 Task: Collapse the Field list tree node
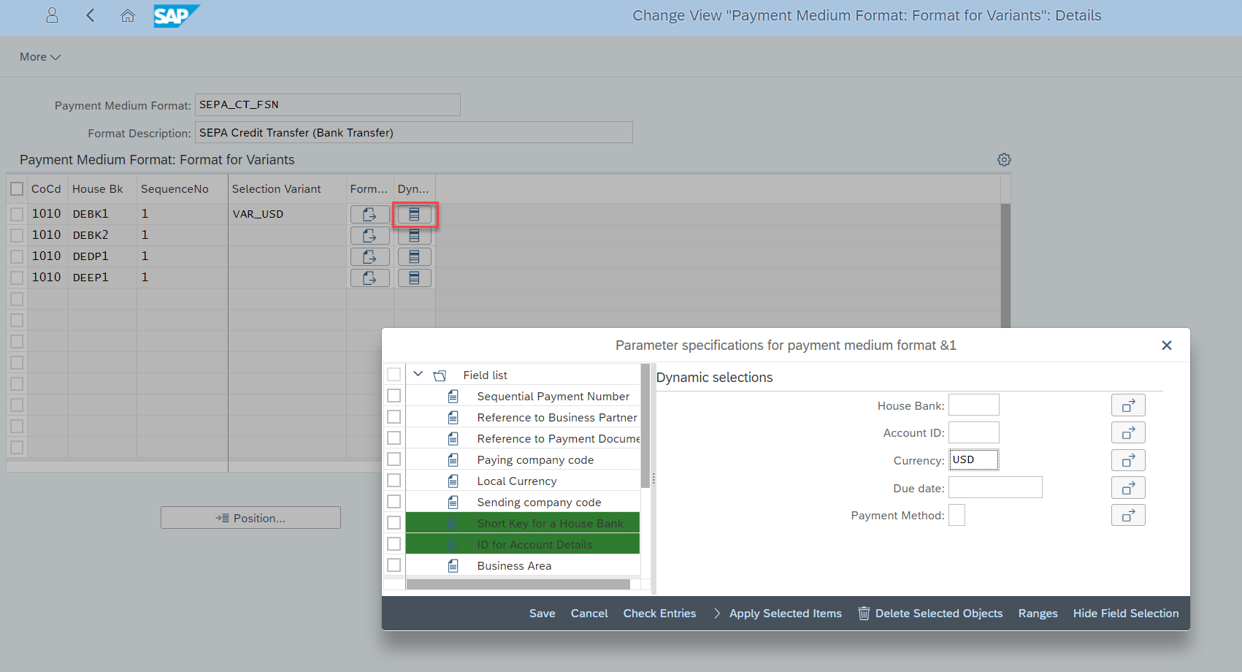pos(418,374)
